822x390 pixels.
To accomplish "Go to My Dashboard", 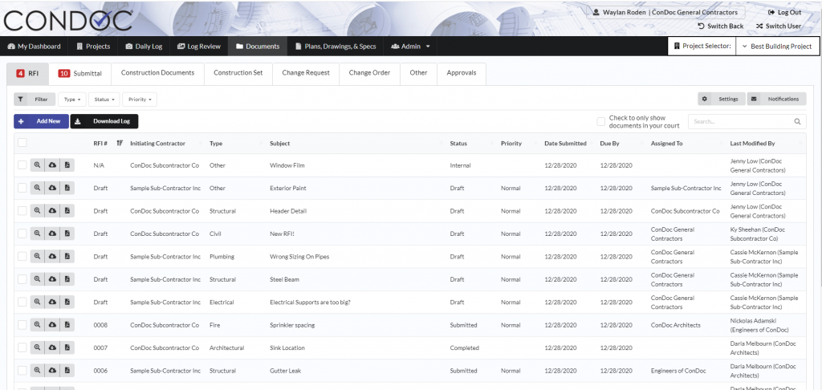I will (x=34, y=46).
